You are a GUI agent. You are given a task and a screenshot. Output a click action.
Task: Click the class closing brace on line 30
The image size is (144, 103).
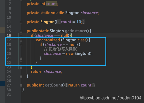[x=23, y=90]
